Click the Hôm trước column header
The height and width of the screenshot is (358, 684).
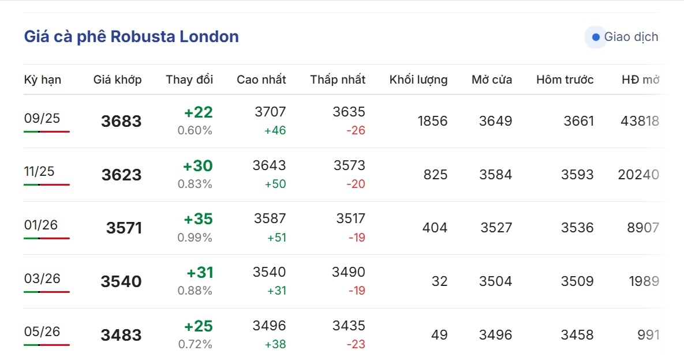565,80
